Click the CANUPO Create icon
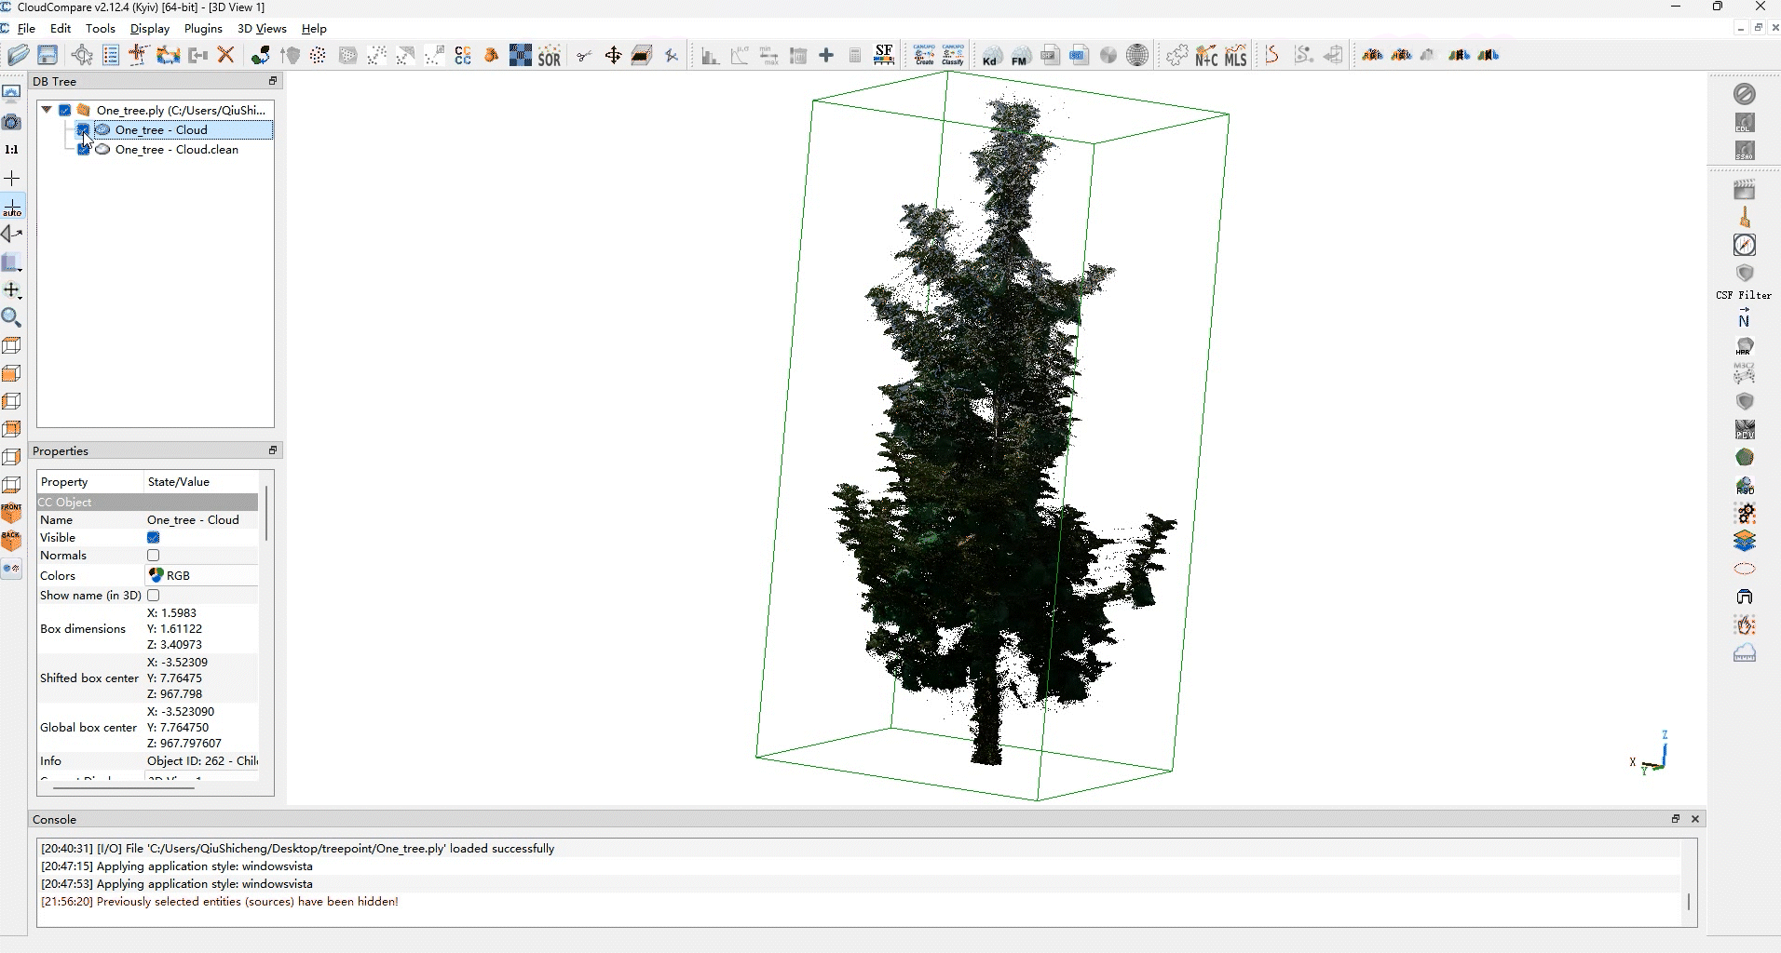 tap(924, 56)
